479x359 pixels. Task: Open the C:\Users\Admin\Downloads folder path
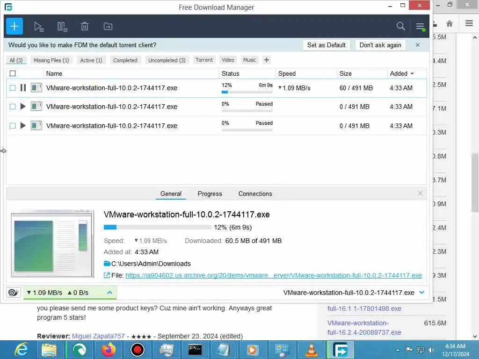coord(151,264)
